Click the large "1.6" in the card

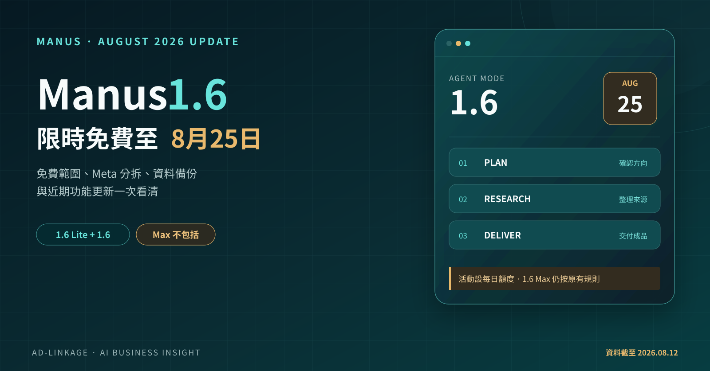tap(474, 102)
